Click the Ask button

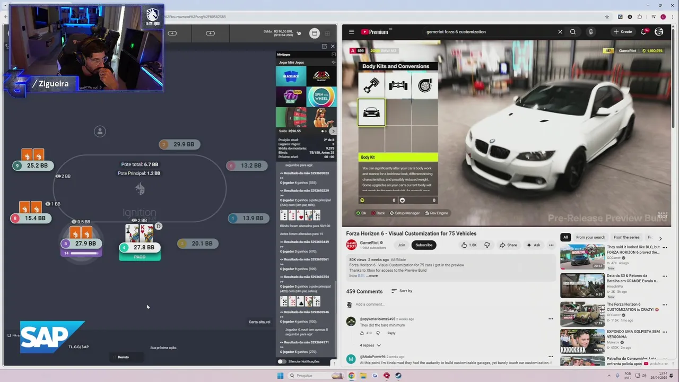(533, 245)
